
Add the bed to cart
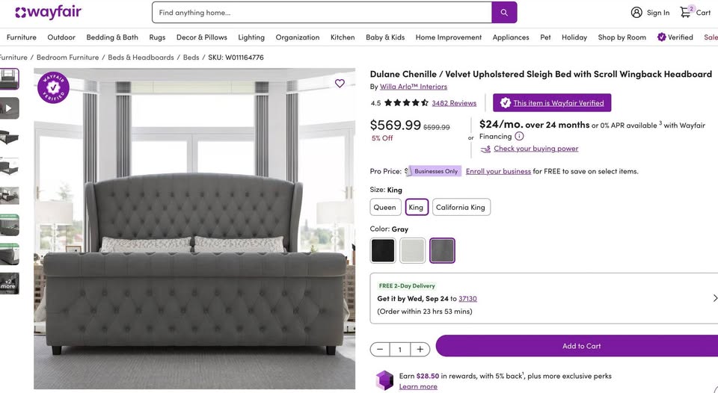click(580, 346)
